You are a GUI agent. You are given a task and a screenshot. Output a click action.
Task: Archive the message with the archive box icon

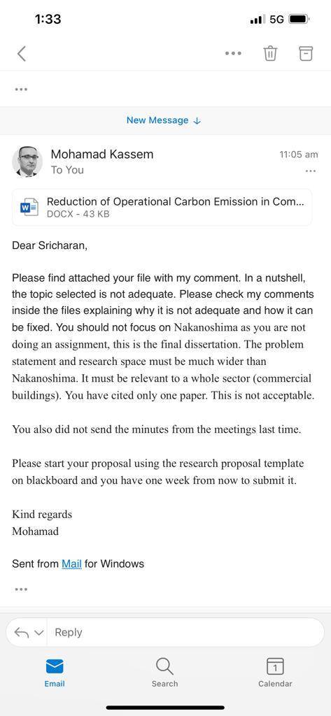coord(306,53)
